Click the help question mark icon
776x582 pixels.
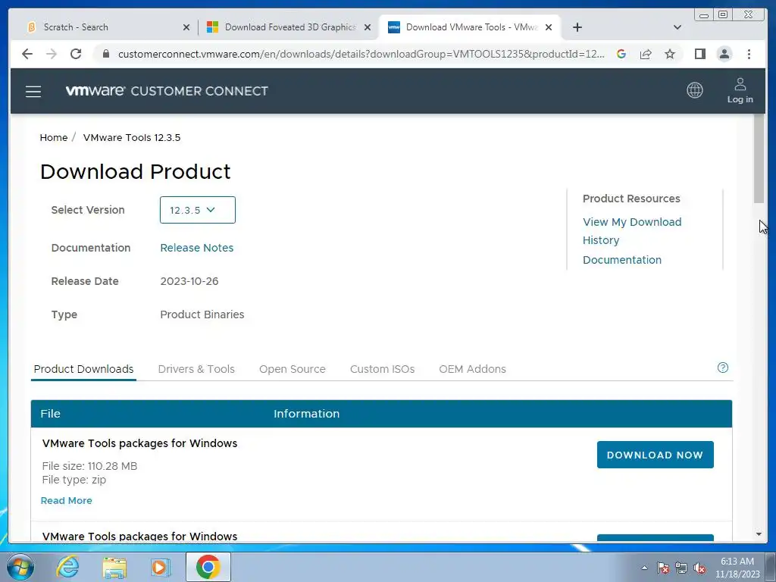coord(722,368)
